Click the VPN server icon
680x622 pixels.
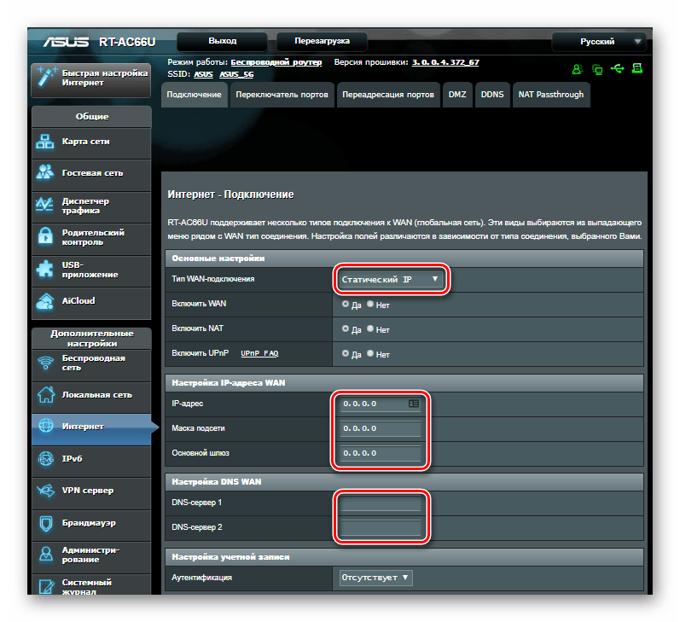coord(46,491)
